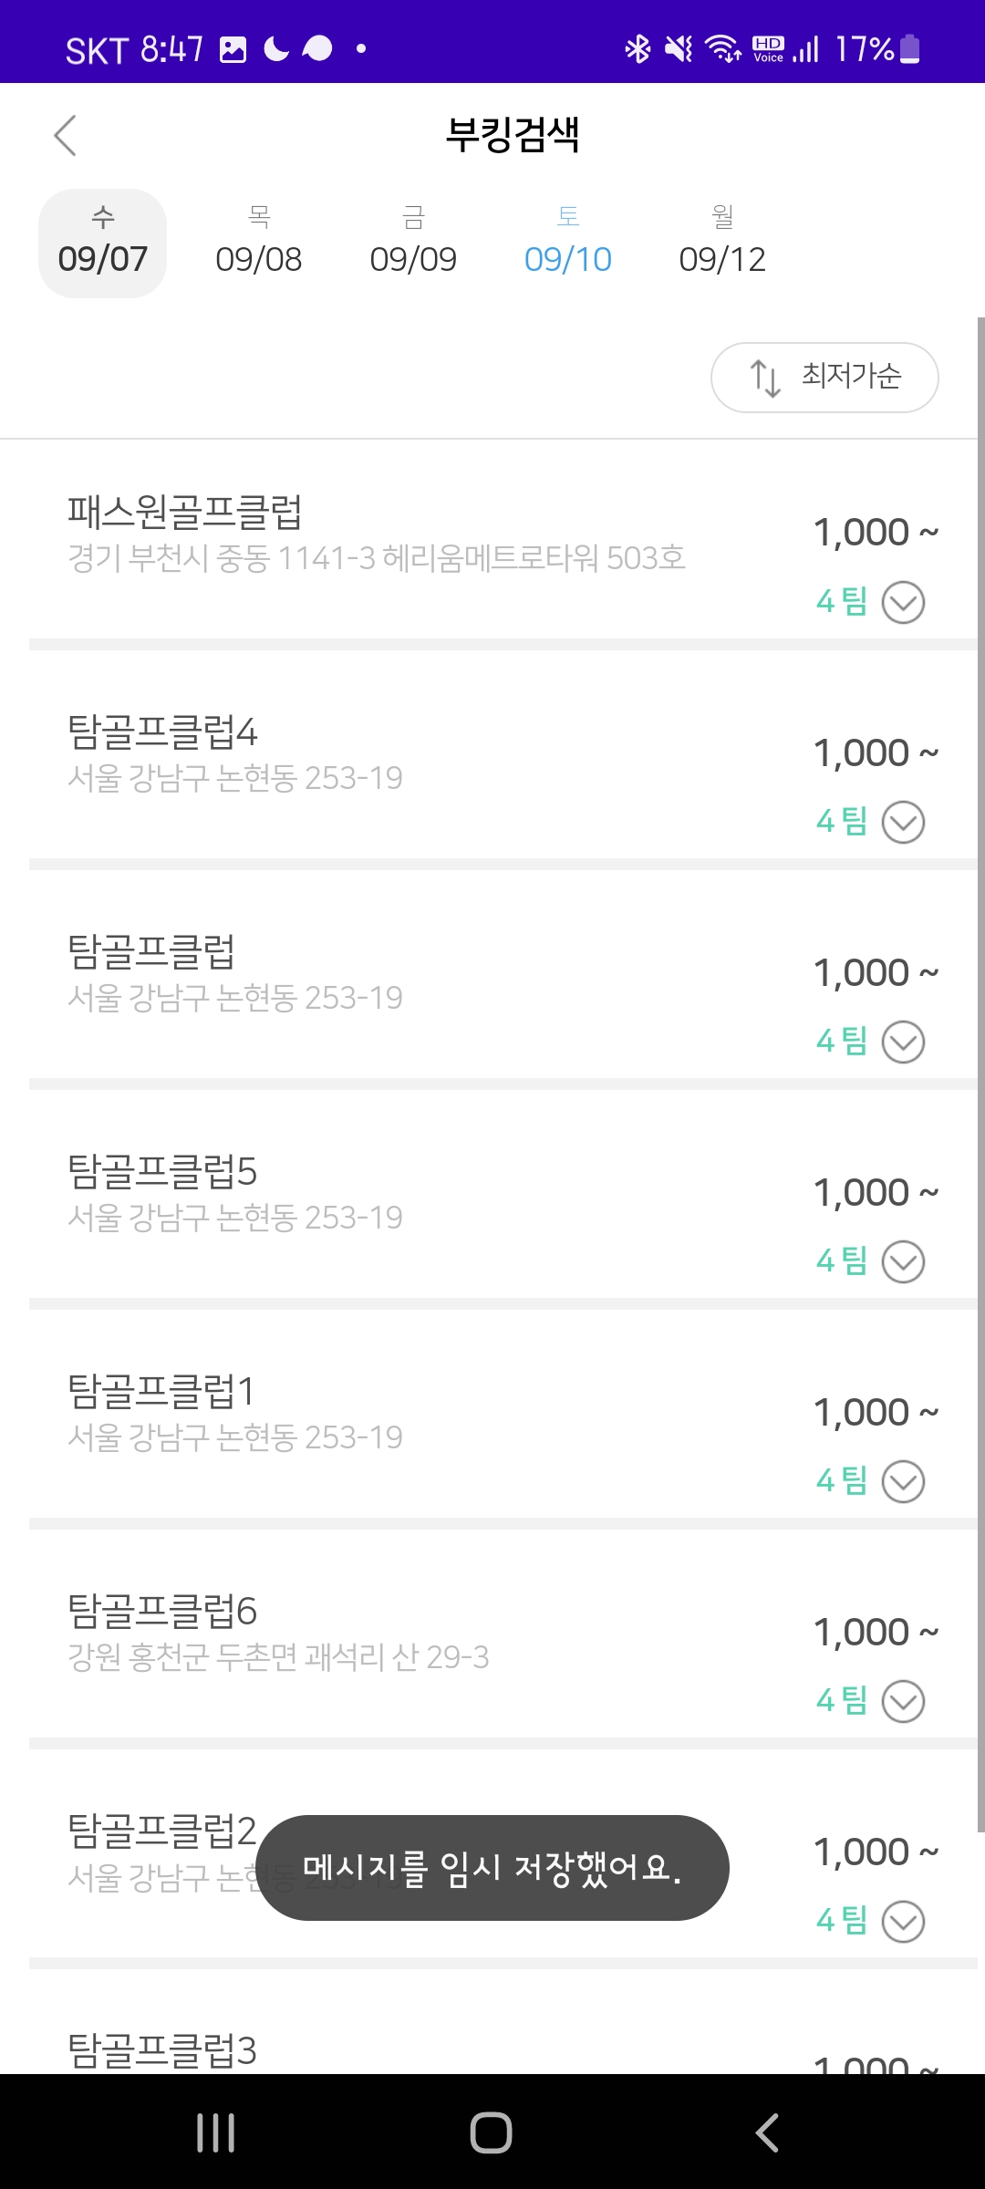Select the Thursday 09/08 date tab

[x=258, y=243]
